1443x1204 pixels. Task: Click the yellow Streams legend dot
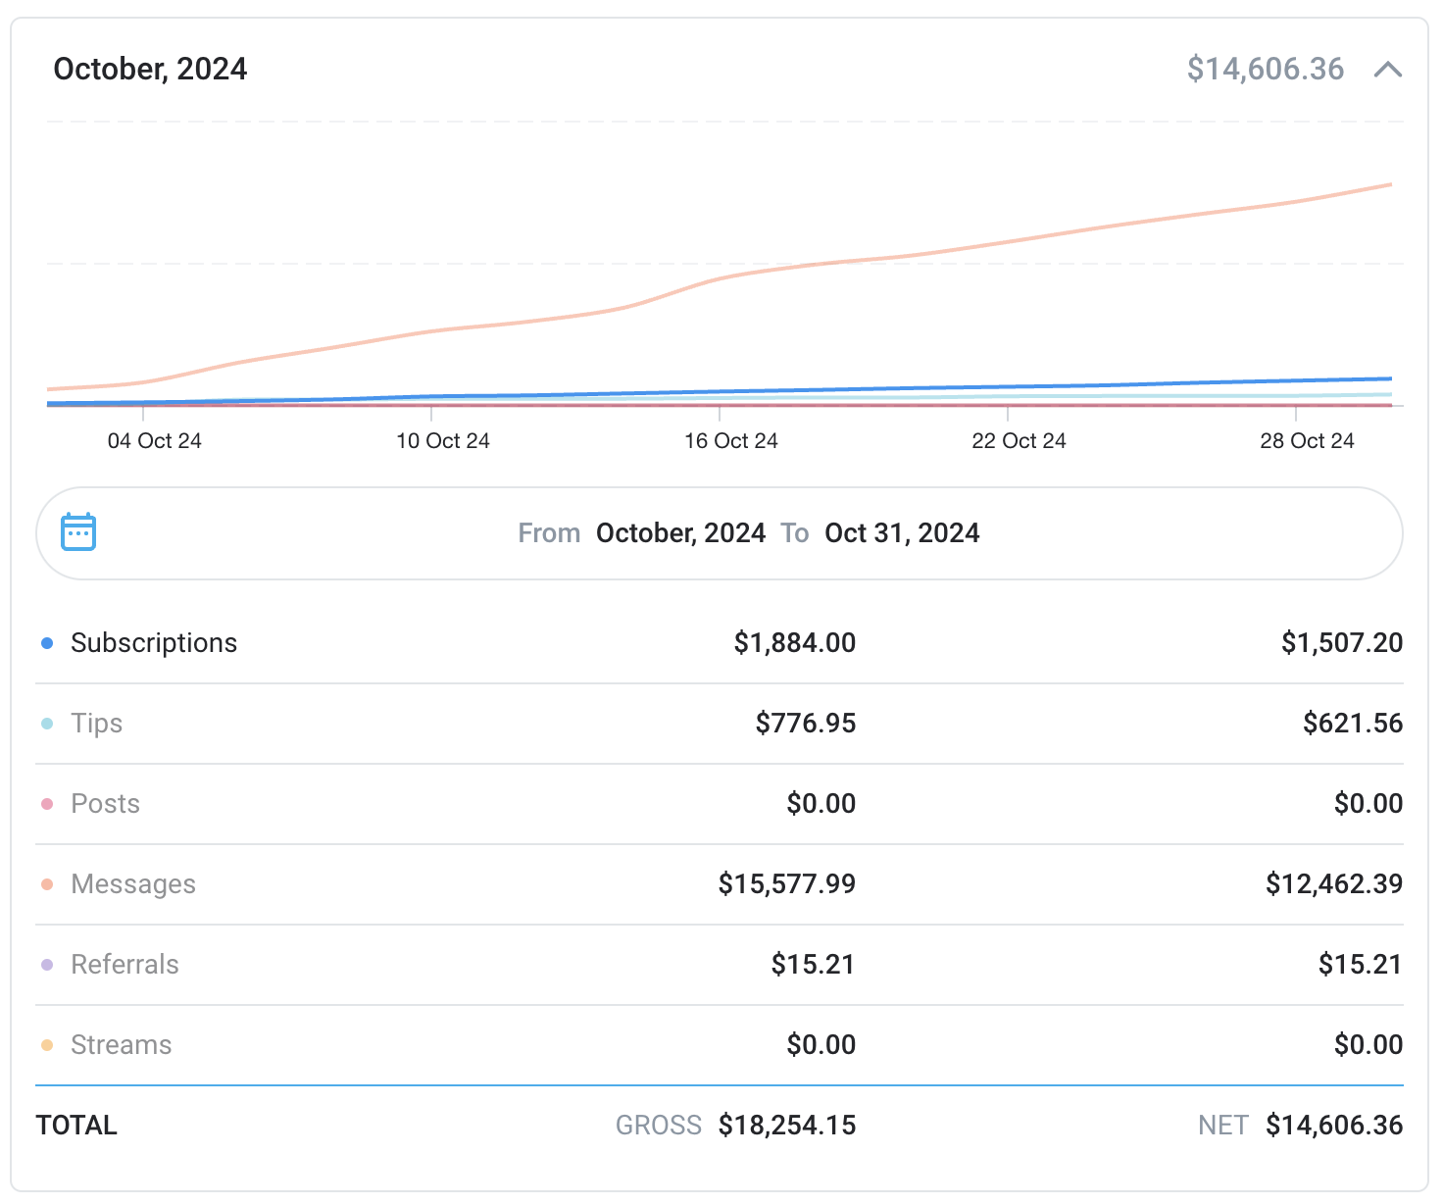(47, 1045)
